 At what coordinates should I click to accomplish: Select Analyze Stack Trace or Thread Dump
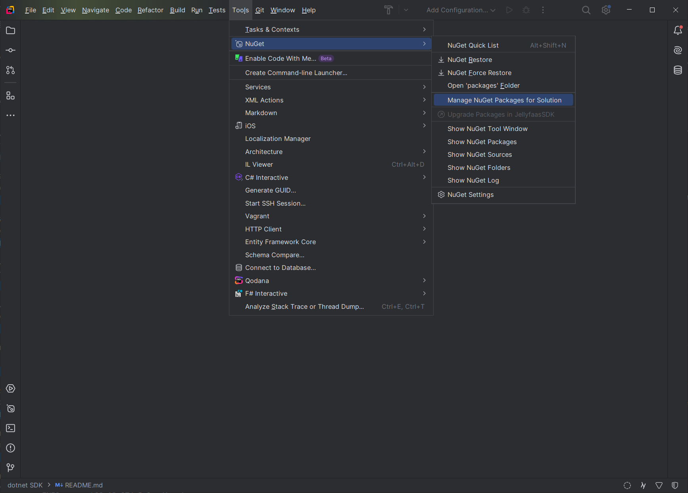[331, 306]
